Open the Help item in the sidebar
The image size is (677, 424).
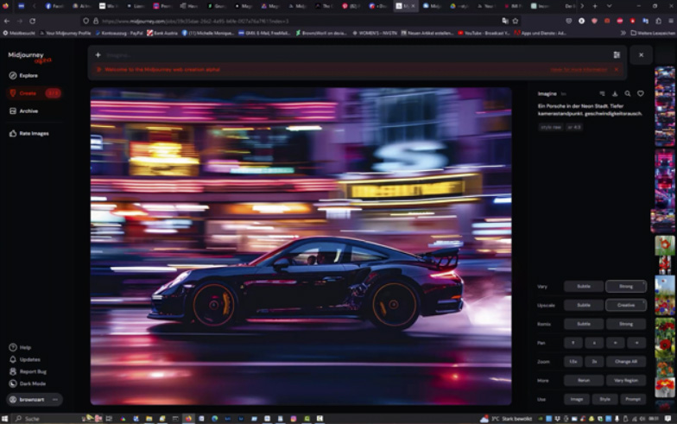[x=25, y=347]
